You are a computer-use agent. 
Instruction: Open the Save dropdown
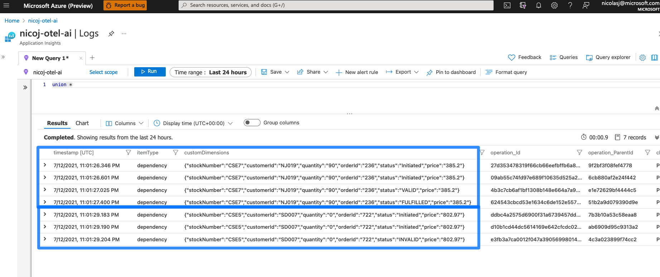[x=275, y=72]
